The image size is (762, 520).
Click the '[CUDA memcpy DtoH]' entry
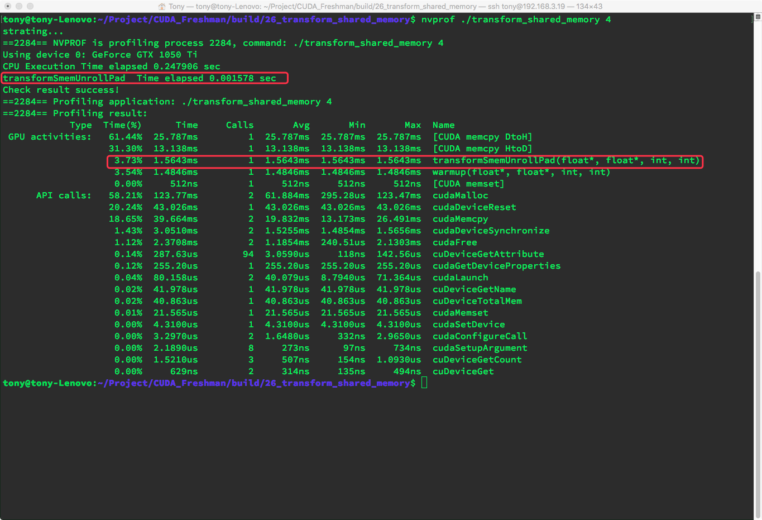click(x=482, y=137)
